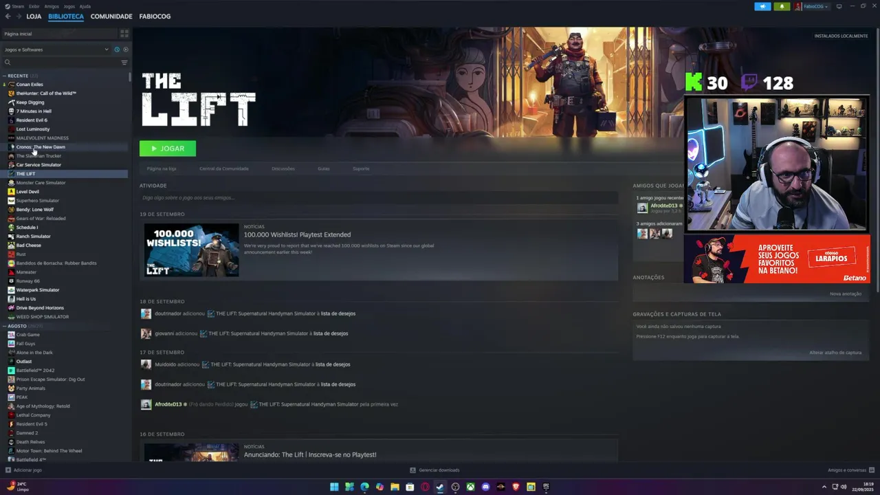The width and height of the screenshot is (880, 495).
Task: Click giovanni avatar in activity feed
Action: click(x=146, y=333)
